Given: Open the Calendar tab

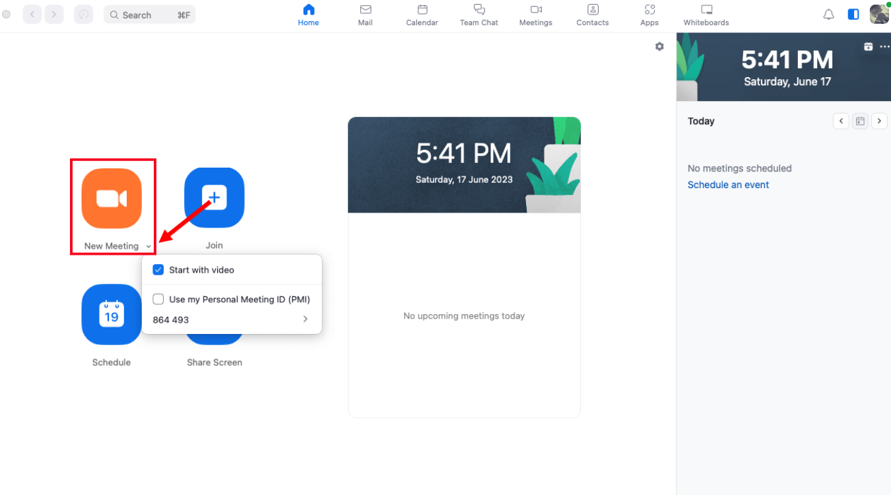Looking at the screenshot, I should tap(422, 15).
